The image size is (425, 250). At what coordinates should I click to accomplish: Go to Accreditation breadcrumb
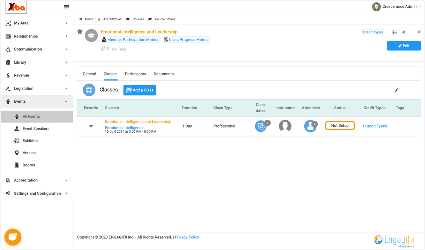point(112,19)
